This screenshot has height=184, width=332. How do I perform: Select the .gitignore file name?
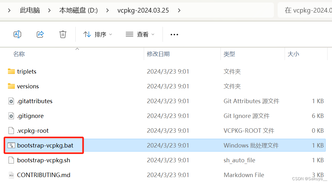tap(30, 116)
